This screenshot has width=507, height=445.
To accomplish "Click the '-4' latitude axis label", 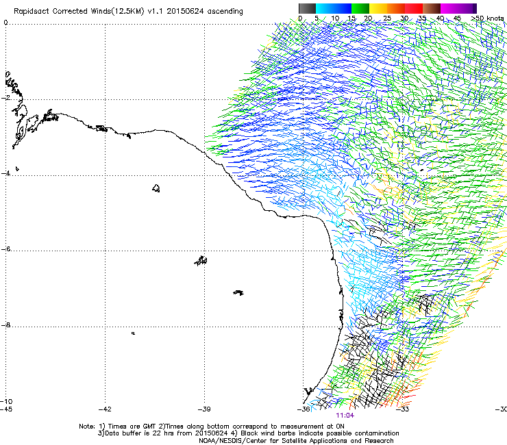I will coord(5,173).
